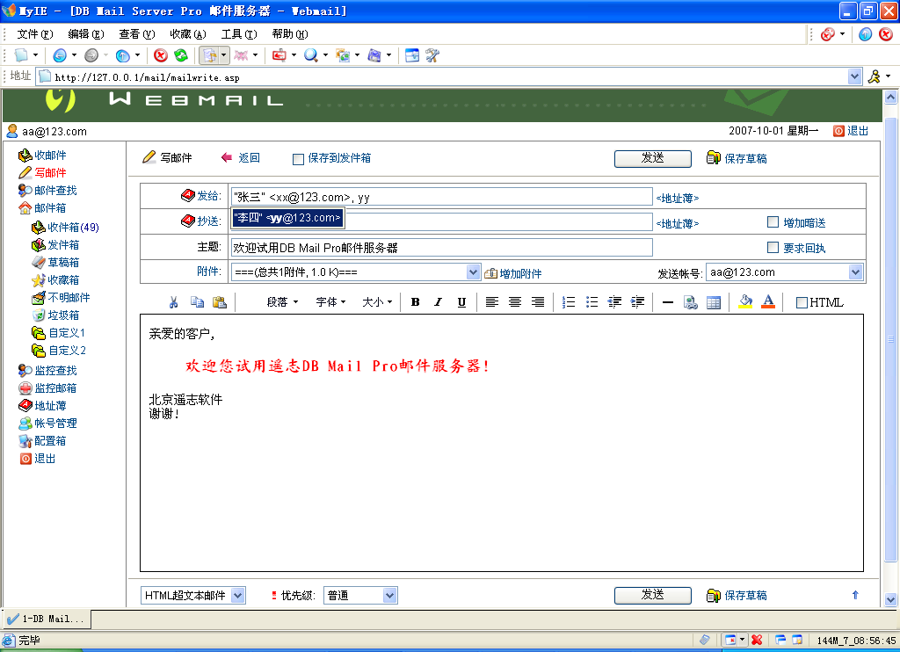This screenshot has height=652, width=900.
Task: Open the browser search magnifier tool
Action: click(310, 55)
